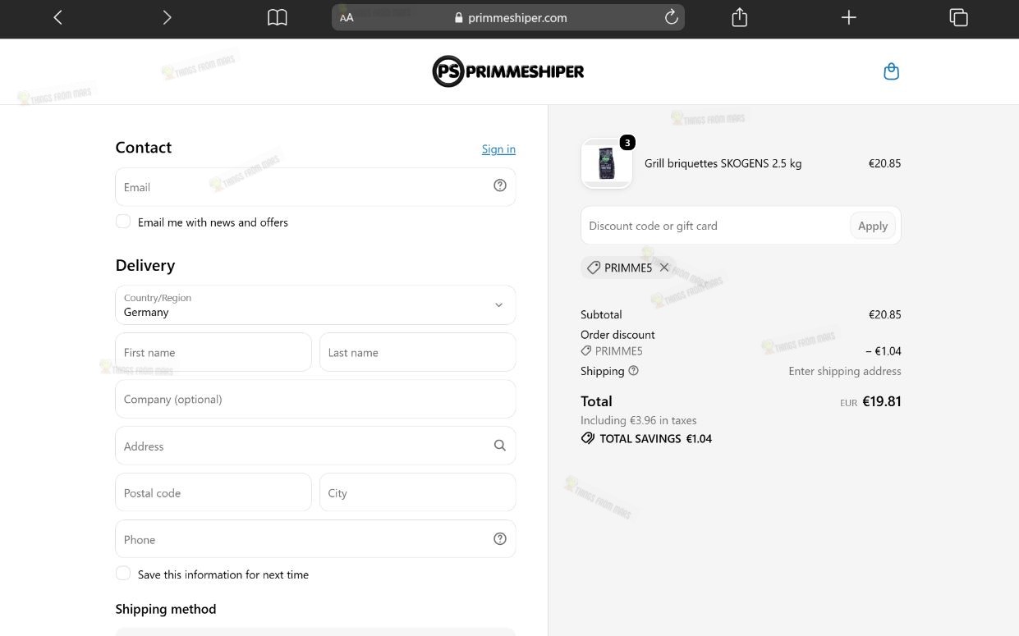Remove the PRIMME5 discount code with X

click(664, 268)
